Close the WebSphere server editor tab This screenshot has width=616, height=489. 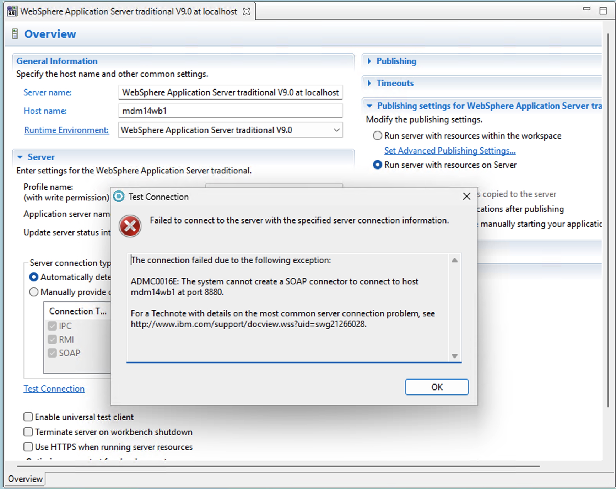pos(247,11)
